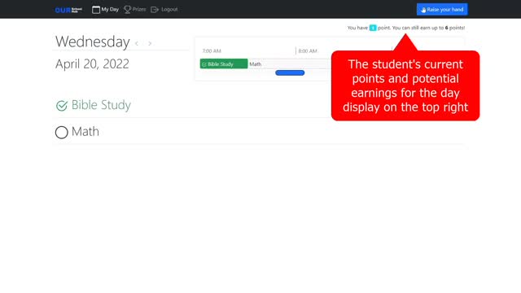This screenshot has width=521, height=293.
Task: Click the April 20, 2022 date text
Action: coord(92,63)
